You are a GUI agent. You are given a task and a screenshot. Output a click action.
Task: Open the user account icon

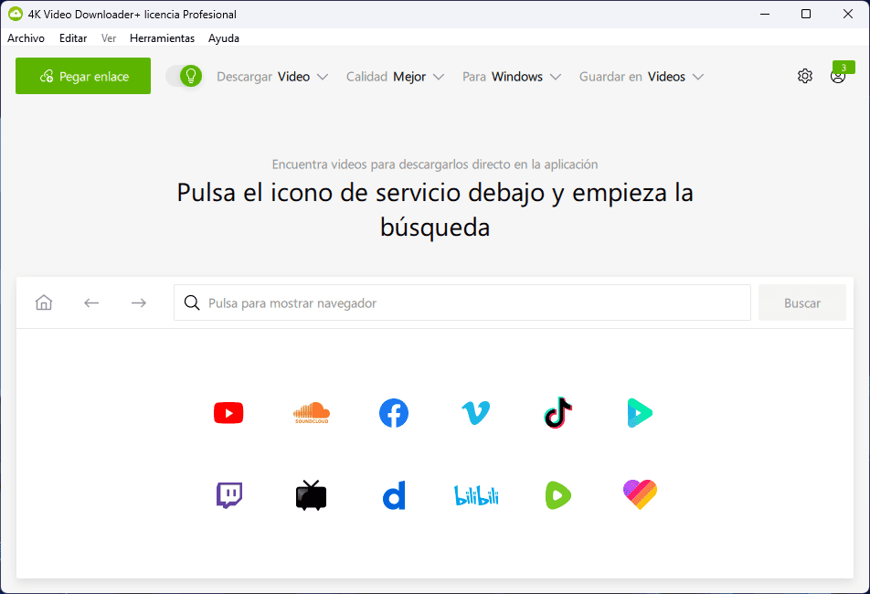click(837, 77)
